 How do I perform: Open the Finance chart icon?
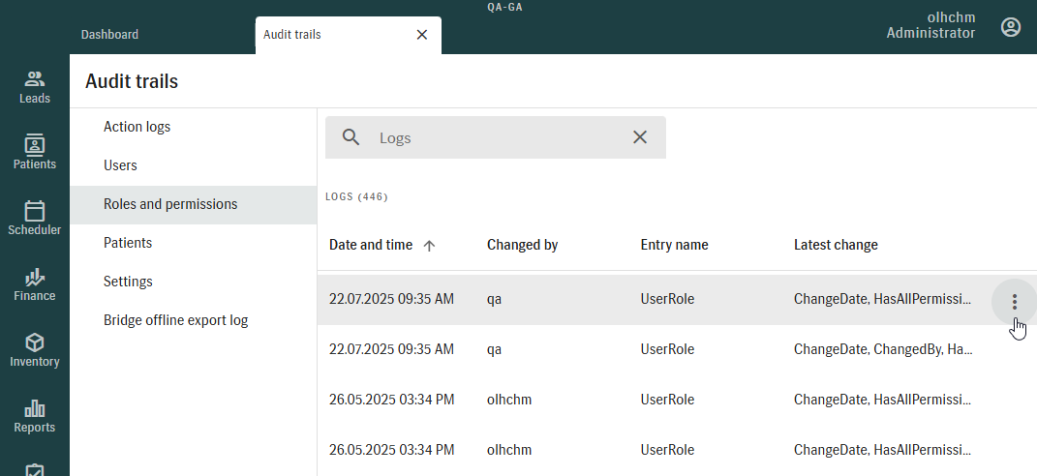coord(35,277)
